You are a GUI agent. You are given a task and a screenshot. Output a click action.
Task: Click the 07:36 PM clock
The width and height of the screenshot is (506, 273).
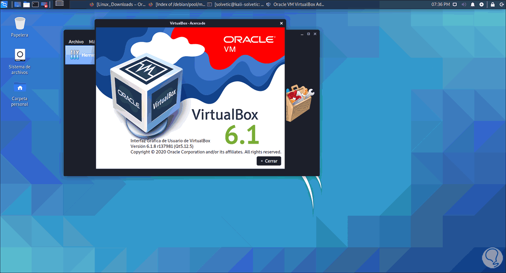(440, 4)
